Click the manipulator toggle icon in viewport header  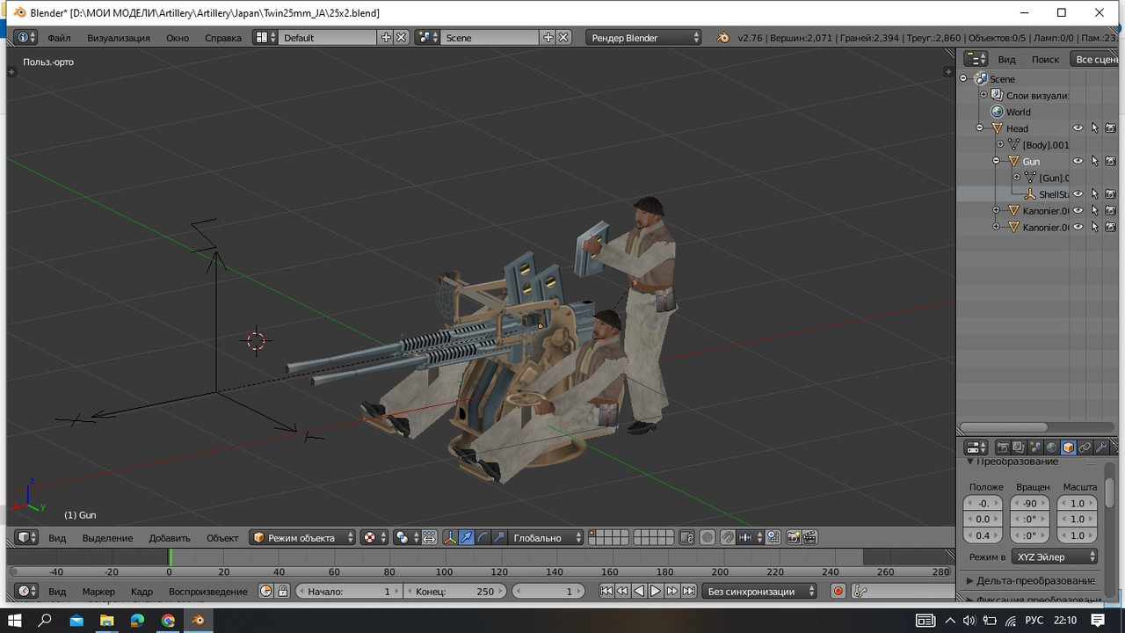click(x=450, y=537)
